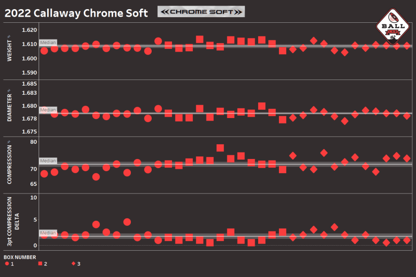This screenshot has height=277, width=416.
Task: Select highest square point in COMPRESSION chart
Action: coord(220,148)
